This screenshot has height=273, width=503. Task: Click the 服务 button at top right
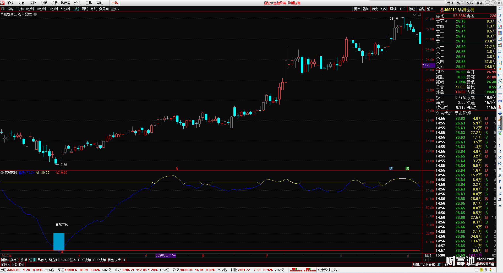coord(479,3)
